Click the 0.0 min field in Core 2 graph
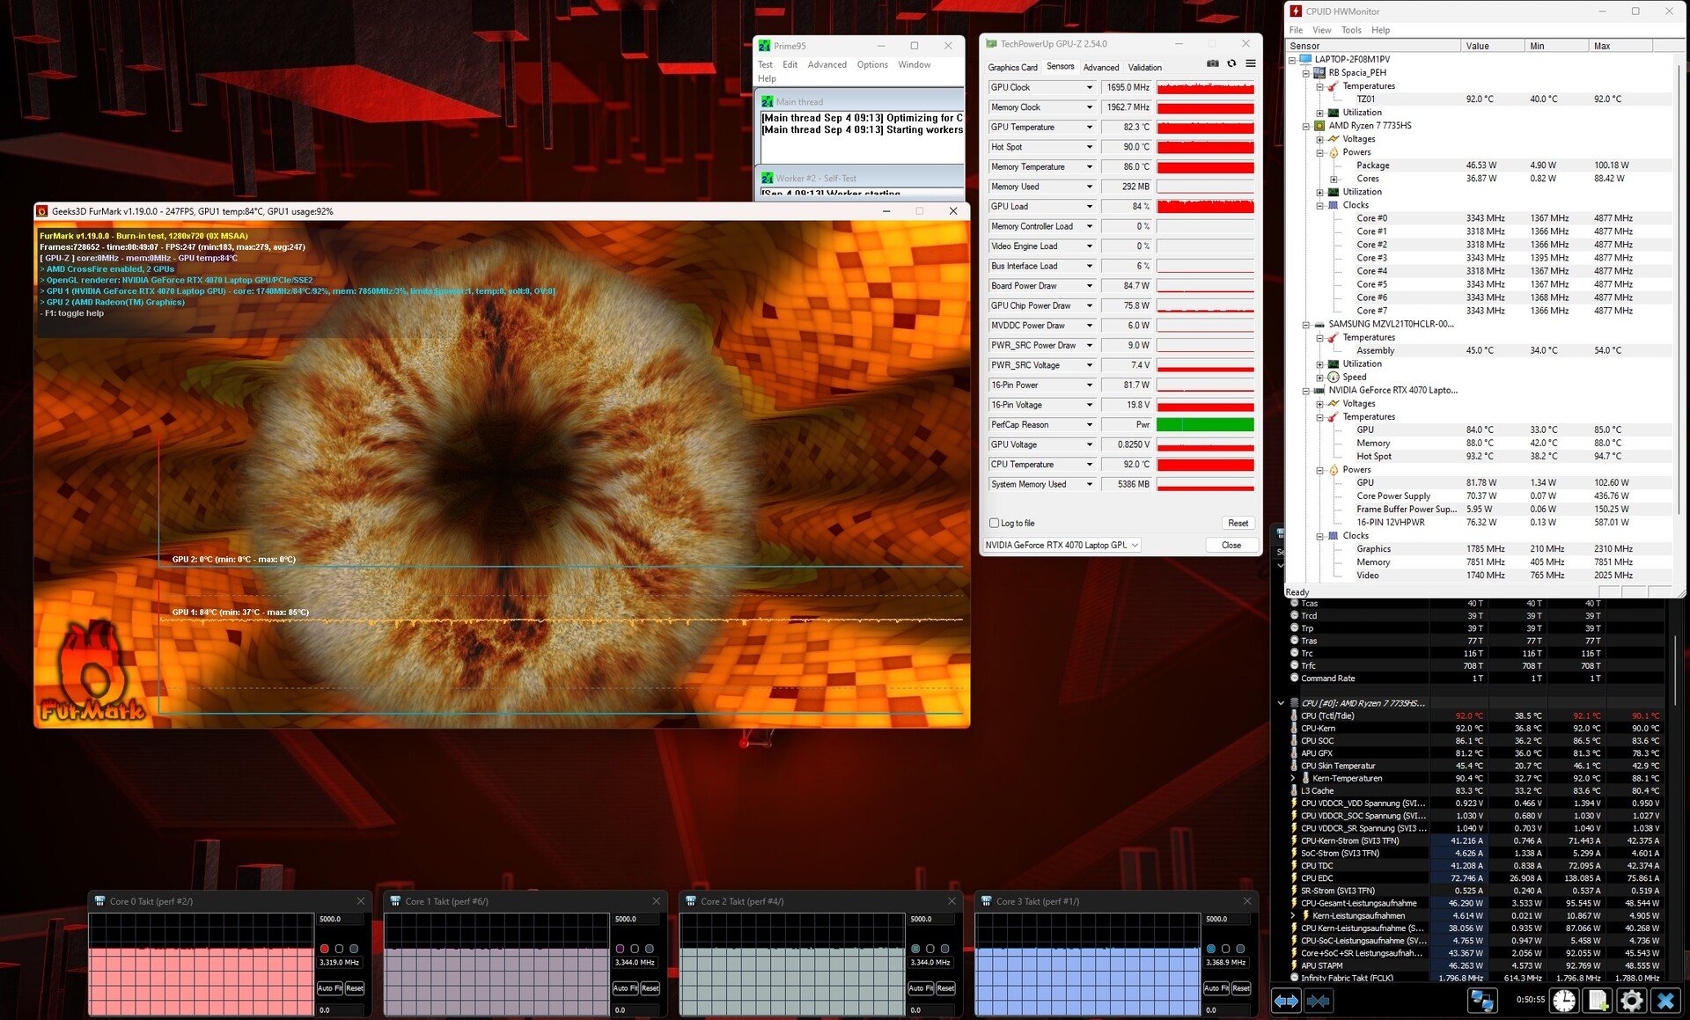Image resolution: width=1690 pixels, height=1020 pixels. tap(931, 1009)
